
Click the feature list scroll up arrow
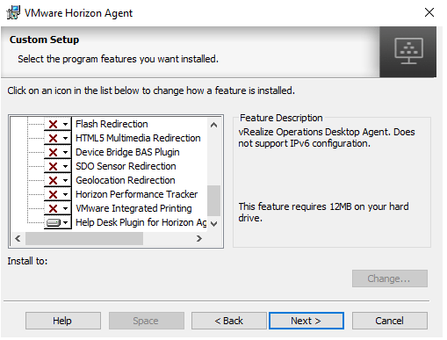click(x=213, y=125)
